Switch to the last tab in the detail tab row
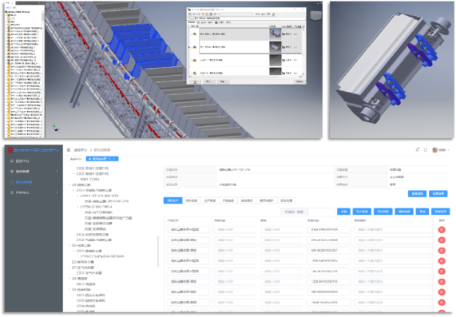 (287, 200)
